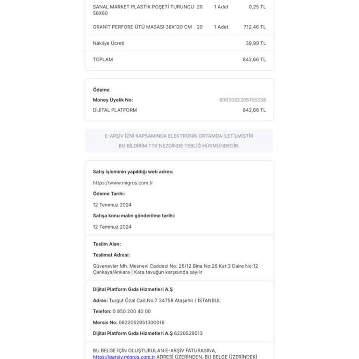Select the Turgut Özal Cad. company address
Viewport: 359px width, 359px height.
coord(165,301)
